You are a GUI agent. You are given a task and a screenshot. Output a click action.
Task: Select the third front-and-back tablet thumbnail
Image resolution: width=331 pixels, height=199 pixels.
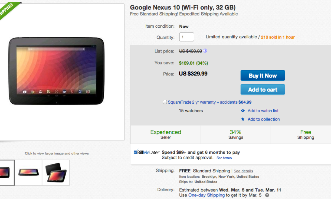pyautogui.click(x=56, y=172)
